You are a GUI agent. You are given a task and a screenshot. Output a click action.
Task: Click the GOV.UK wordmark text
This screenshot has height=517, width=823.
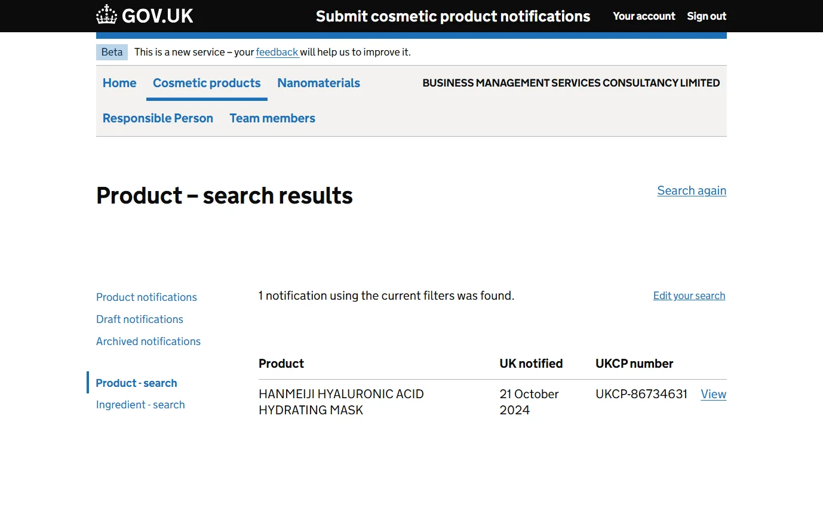[158, 16]
